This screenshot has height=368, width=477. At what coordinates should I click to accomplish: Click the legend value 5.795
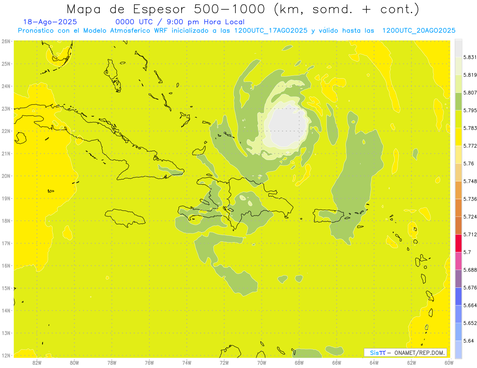tap(470, 110)
